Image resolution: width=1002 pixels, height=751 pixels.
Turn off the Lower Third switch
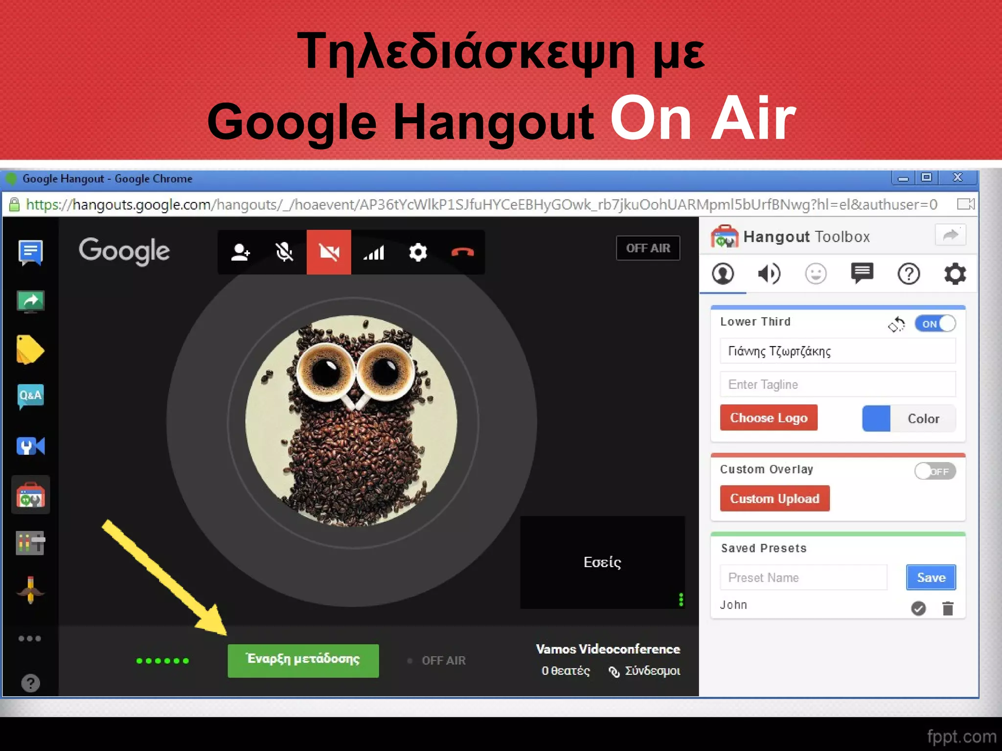coord(935,324)
